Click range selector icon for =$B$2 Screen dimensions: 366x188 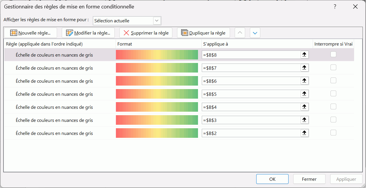point(304,133)
